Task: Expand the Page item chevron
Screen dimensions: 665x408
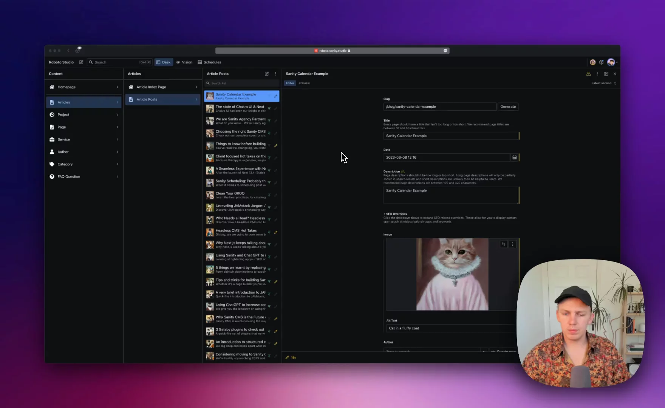Action: (118, 127)
